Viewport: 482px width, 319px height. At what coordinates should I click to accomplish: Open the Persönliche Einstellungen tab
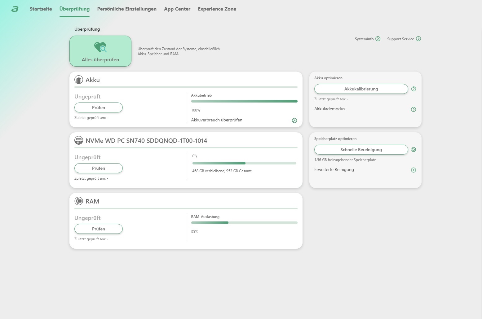point(127,9)
